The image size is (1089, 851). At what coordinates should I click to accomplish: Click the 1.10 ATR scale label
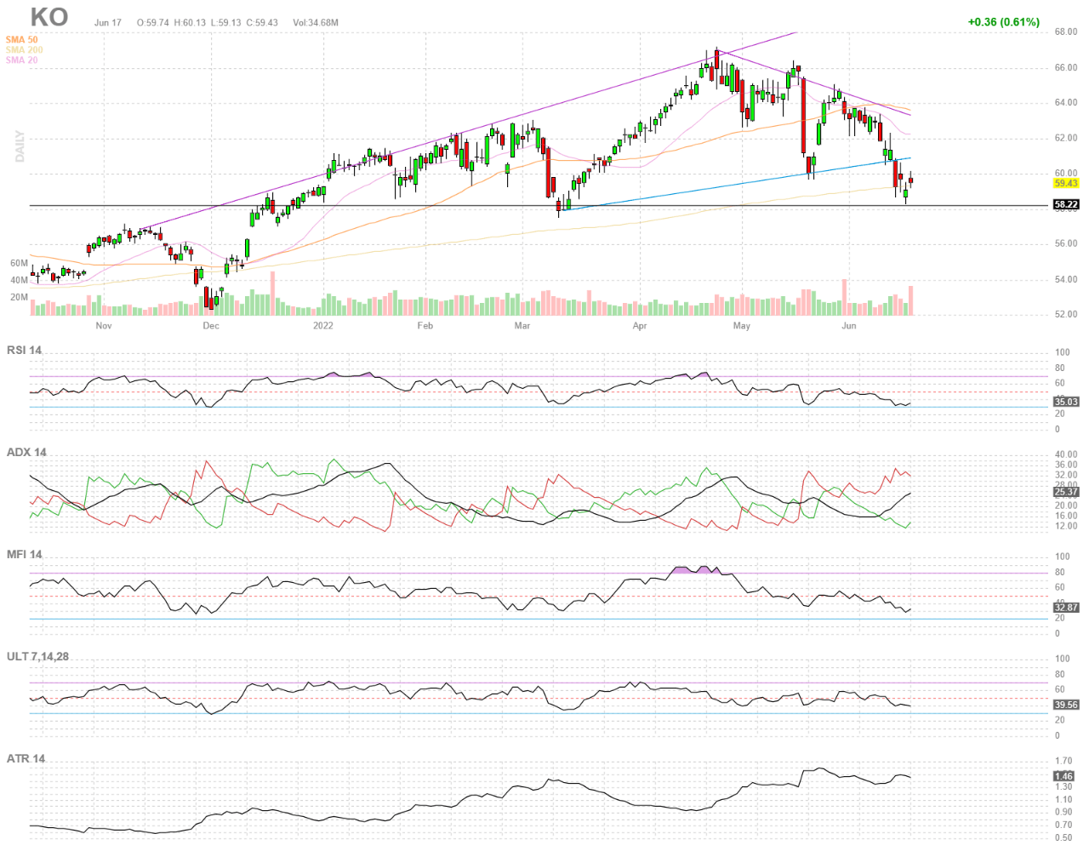[x=1063, y=800]
